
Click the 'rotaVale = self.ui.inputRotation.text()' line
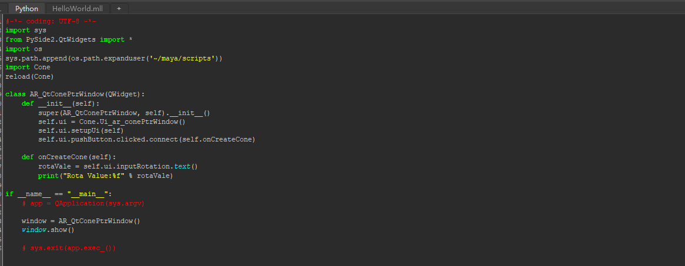point(118,166)
